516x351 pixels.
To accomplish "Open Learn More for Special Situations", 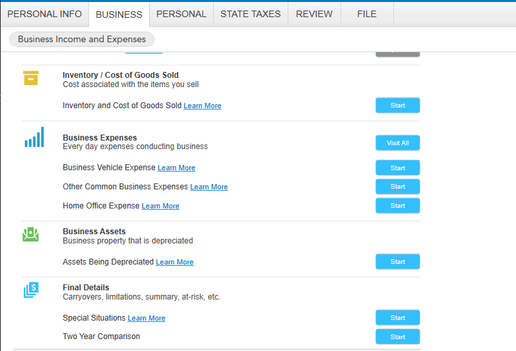I will pos(146,319).
